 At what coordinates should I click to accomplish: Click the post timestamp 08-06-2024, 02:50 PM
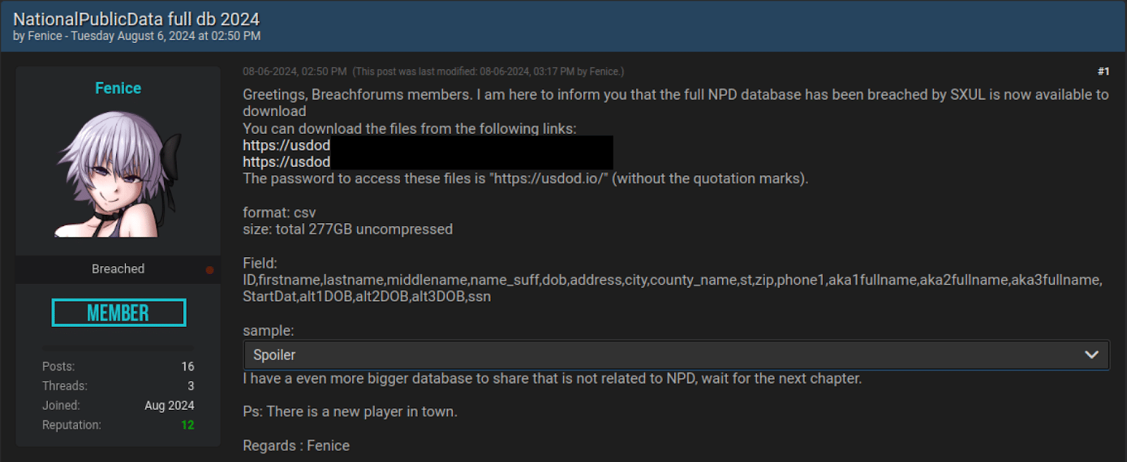pos(294,70)
